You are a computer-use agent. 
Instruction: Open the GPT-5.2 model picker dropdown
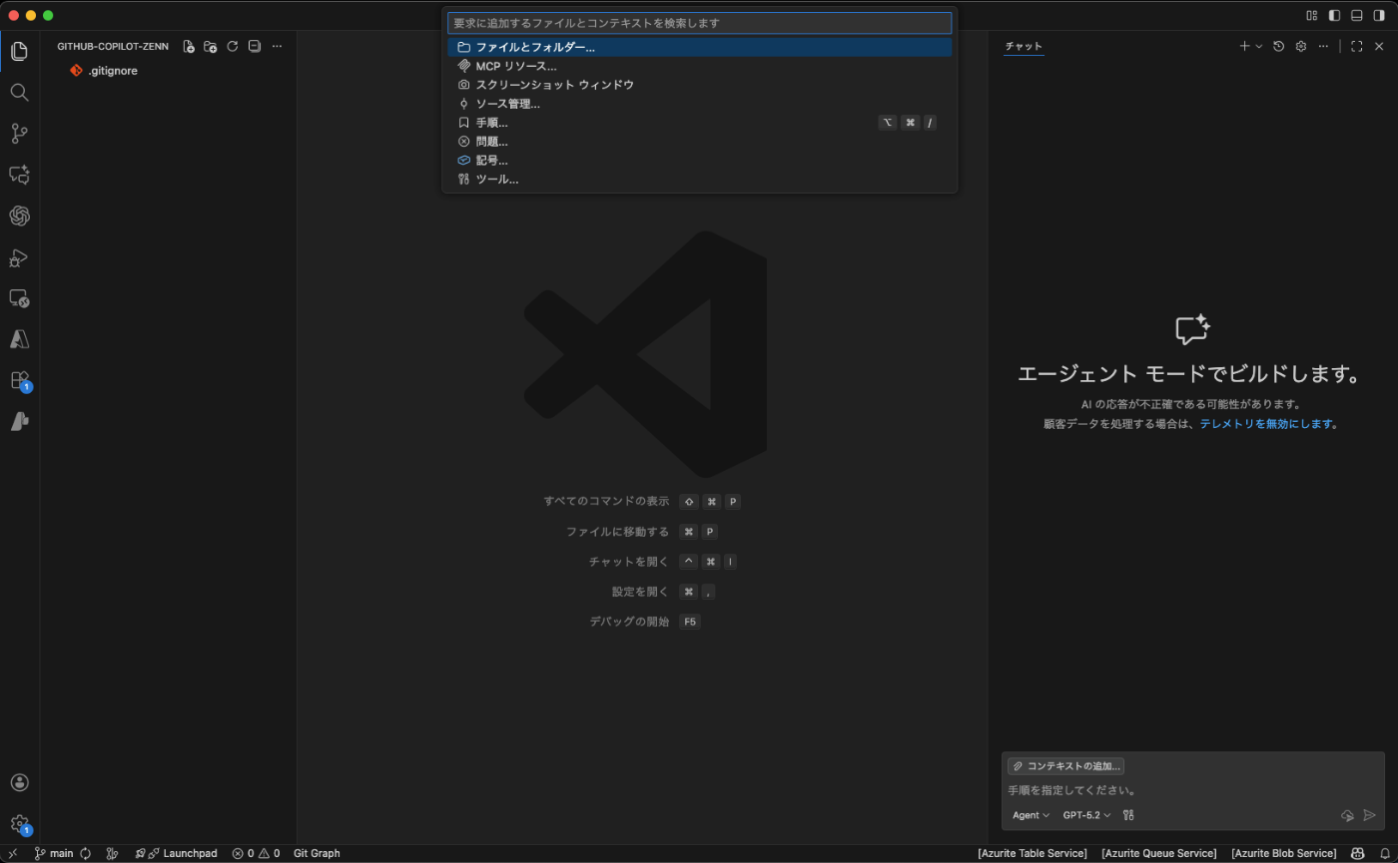(1086, 815)
